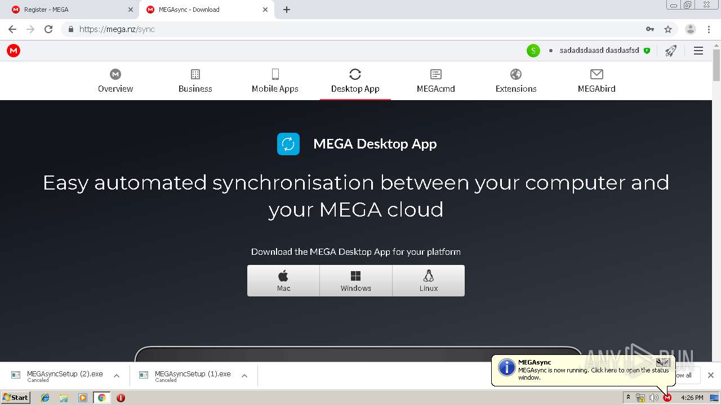Image resolution: width=721 pixels, height=405 pixels.
Task: Click the Chrome taskbar icon
Action: [101, 398]
